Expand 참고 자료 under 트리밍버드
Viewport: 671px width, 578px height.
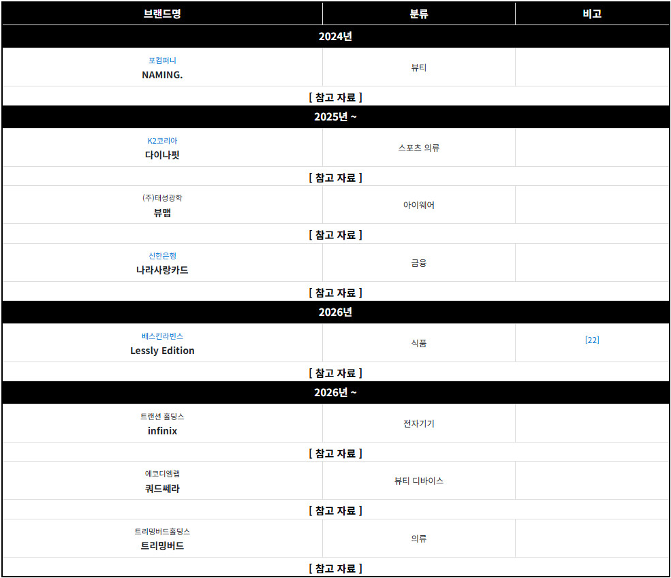335,568
